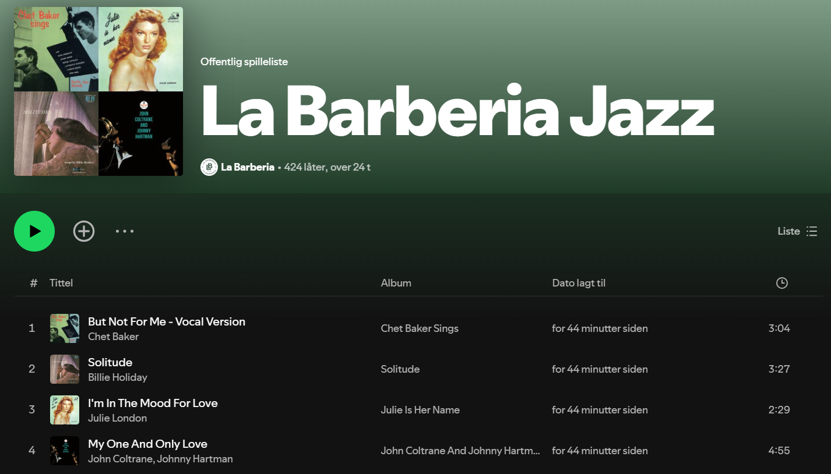Click track number 2
831x474 pixels.
point(32,369)
